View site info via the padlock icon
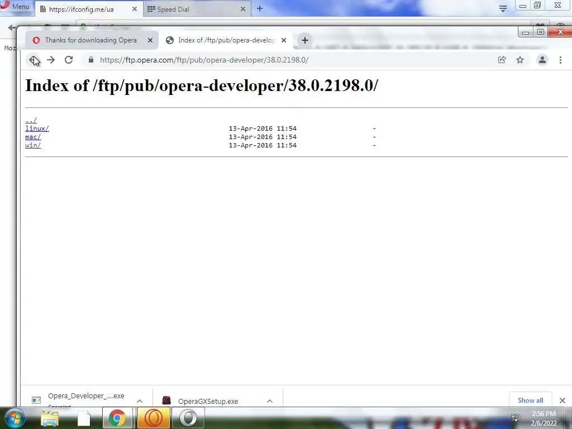This screenshot has width=572, height=429. click(91, 60)
